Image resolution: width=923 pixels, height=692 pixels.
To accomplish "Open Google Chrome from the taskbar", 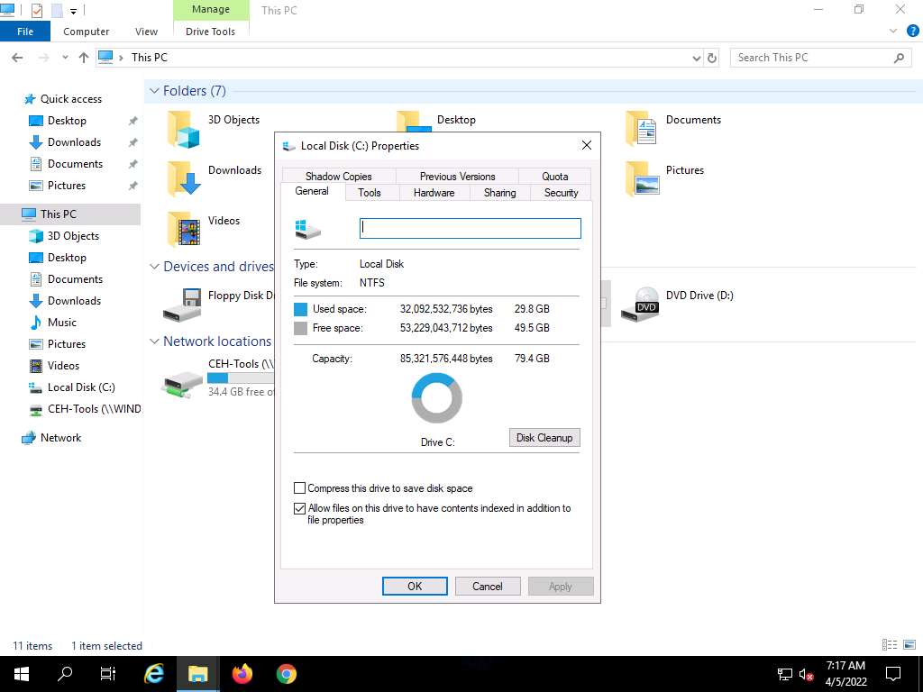I will 286,674.
